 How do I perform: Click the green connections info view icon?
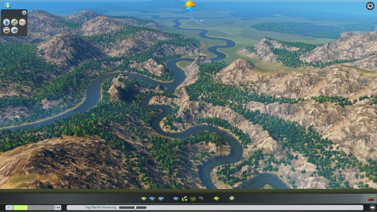click(14, 22)
